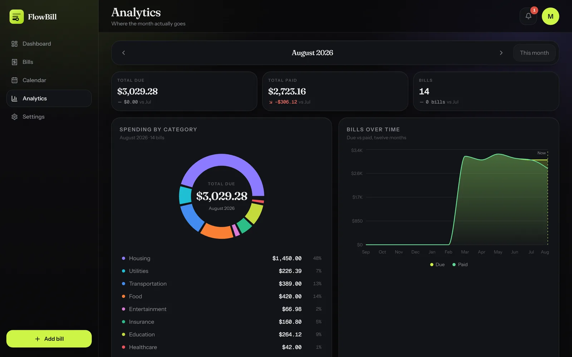Click the 48% Housing percentage
572x357 pixels.
(x=317, y=258)
